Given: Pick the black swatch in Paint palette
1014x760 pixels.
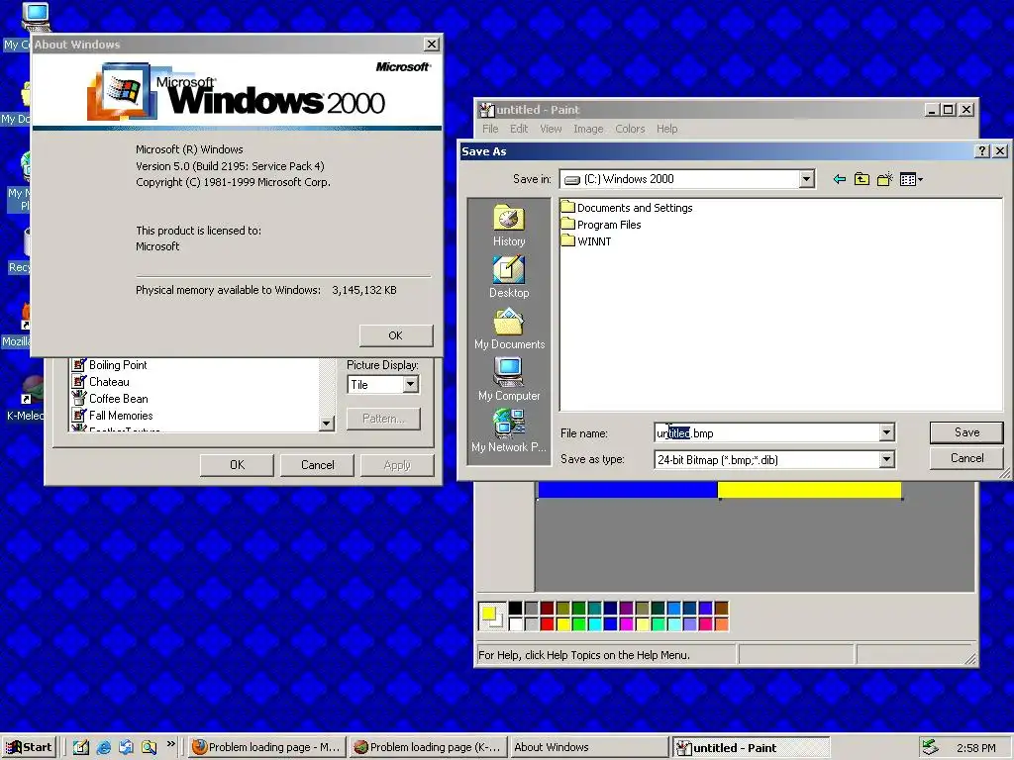Looking at the screenshot, I should pos(515,609).
